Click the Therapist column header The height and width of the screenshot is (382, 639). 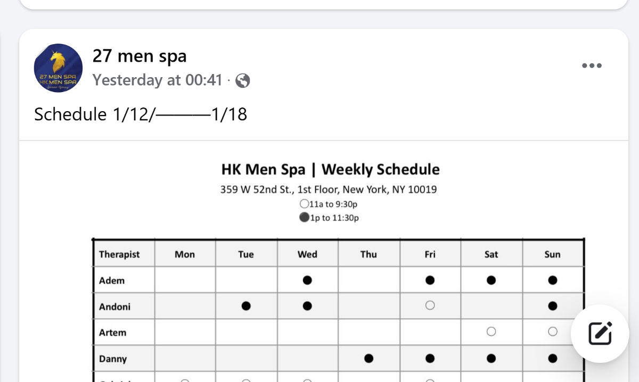pyautogui.click(x=120, y=254)
